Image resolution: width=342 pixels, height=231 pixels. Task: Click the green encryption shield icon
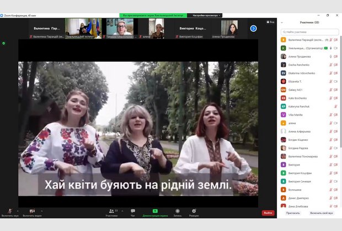point(4,42)
